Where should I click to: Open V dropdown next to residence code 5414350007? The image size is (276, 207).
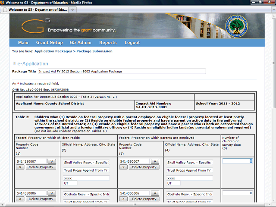(51, 162)
